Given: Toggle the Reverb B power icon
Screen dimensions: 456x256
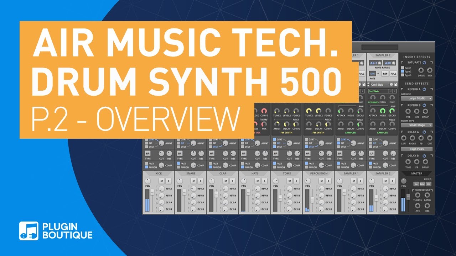Looking at the screenshot, I should [424, 105].
